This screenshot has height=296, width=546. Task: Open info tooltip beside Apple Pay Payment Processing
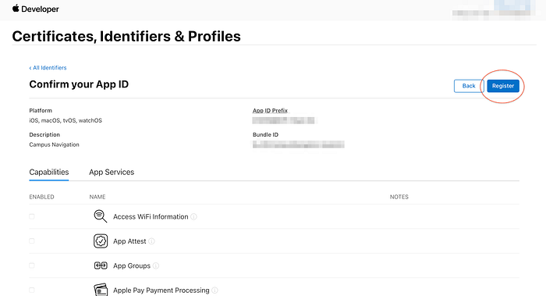(214, 290)
